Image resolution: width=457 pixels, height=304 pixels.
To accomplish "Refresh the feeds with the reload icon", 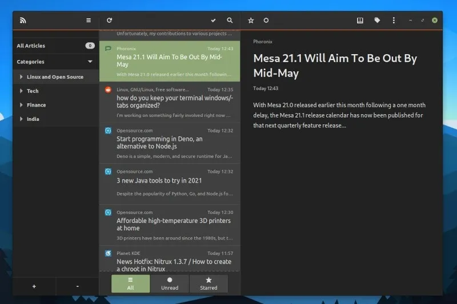I will (x=109, y=21).
